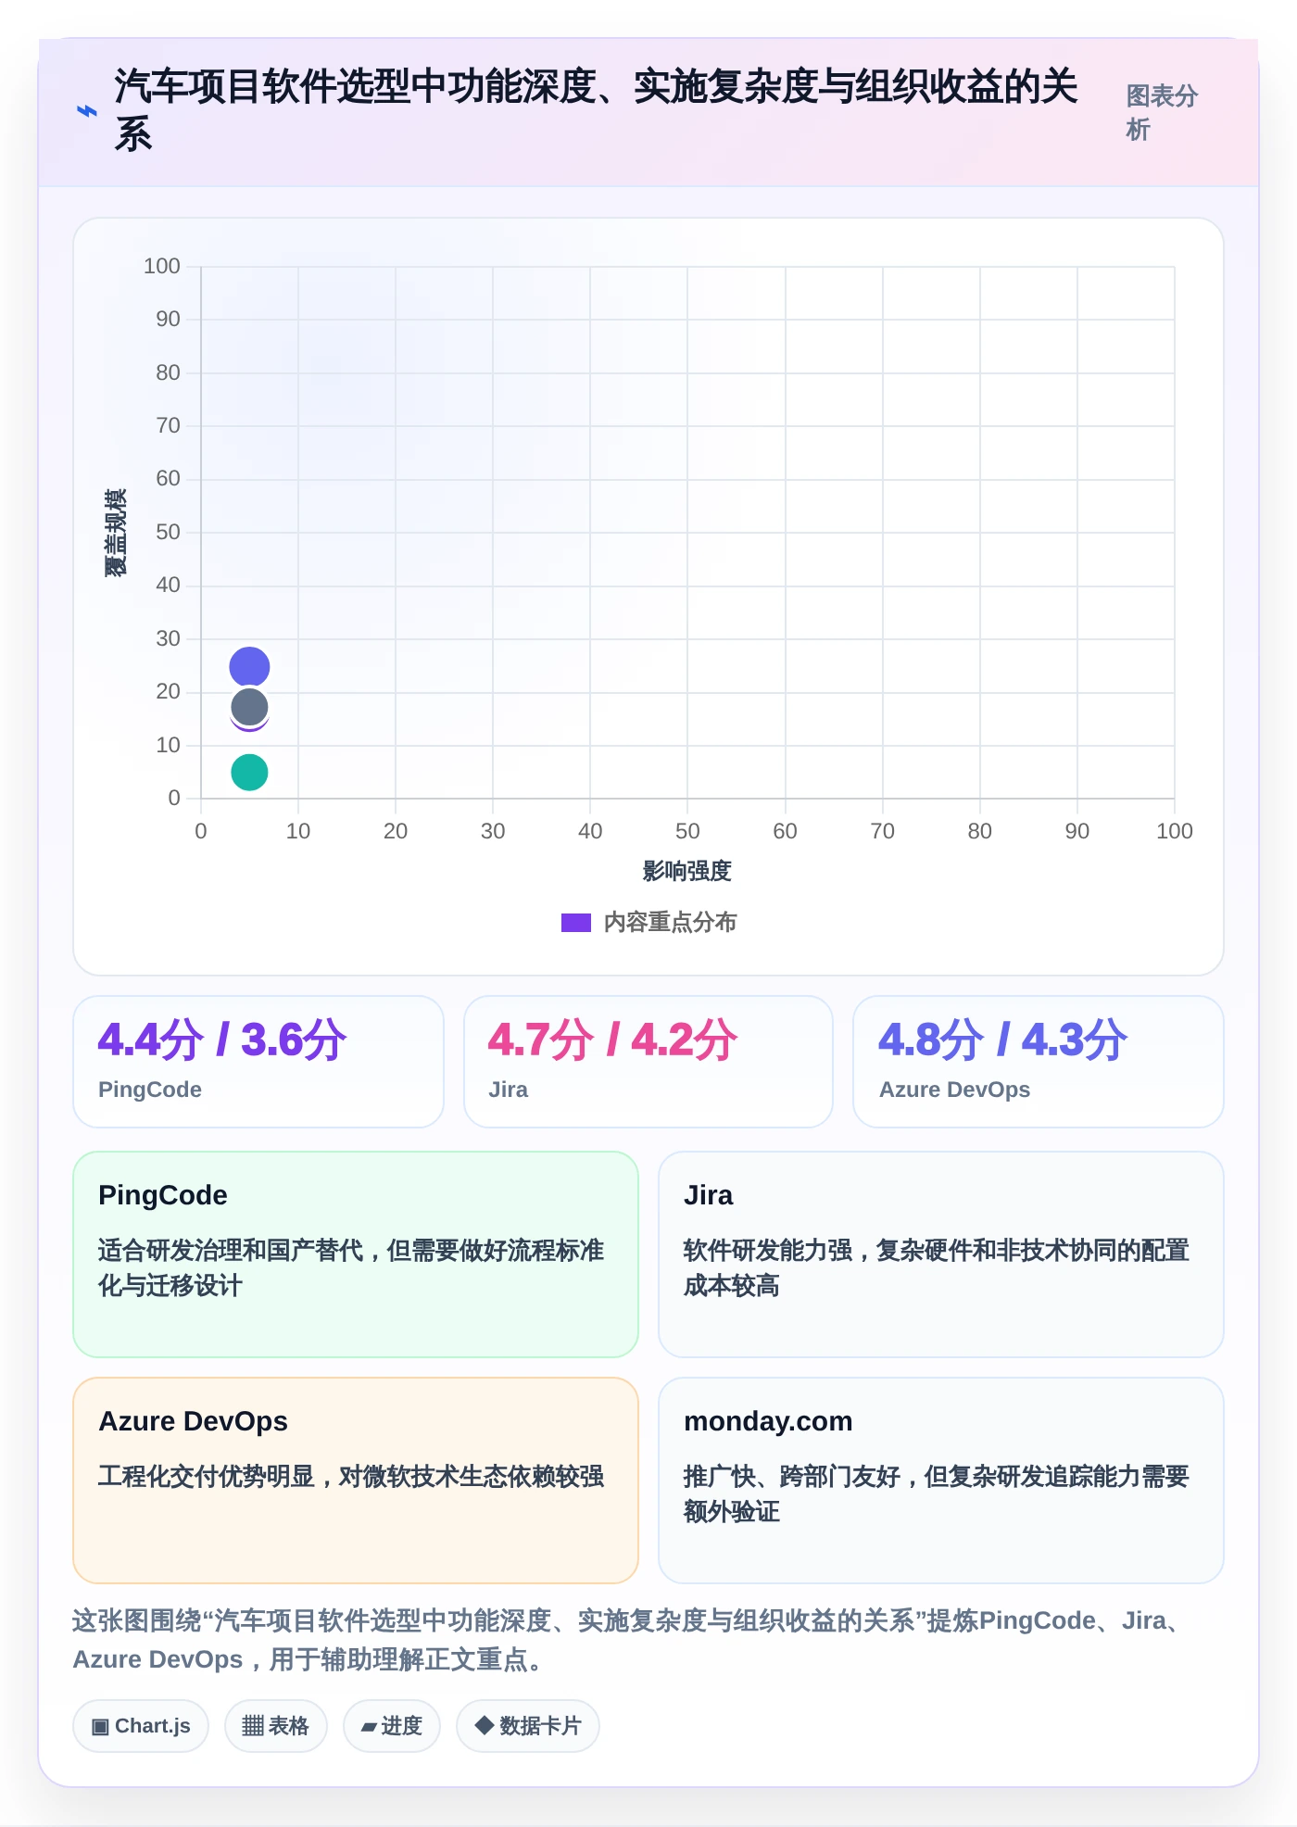Screen dimensions: 1297x1827
Task: Select the PingCode 4.4分 / 3.6分 score card
Action: tap(258, 1062)
